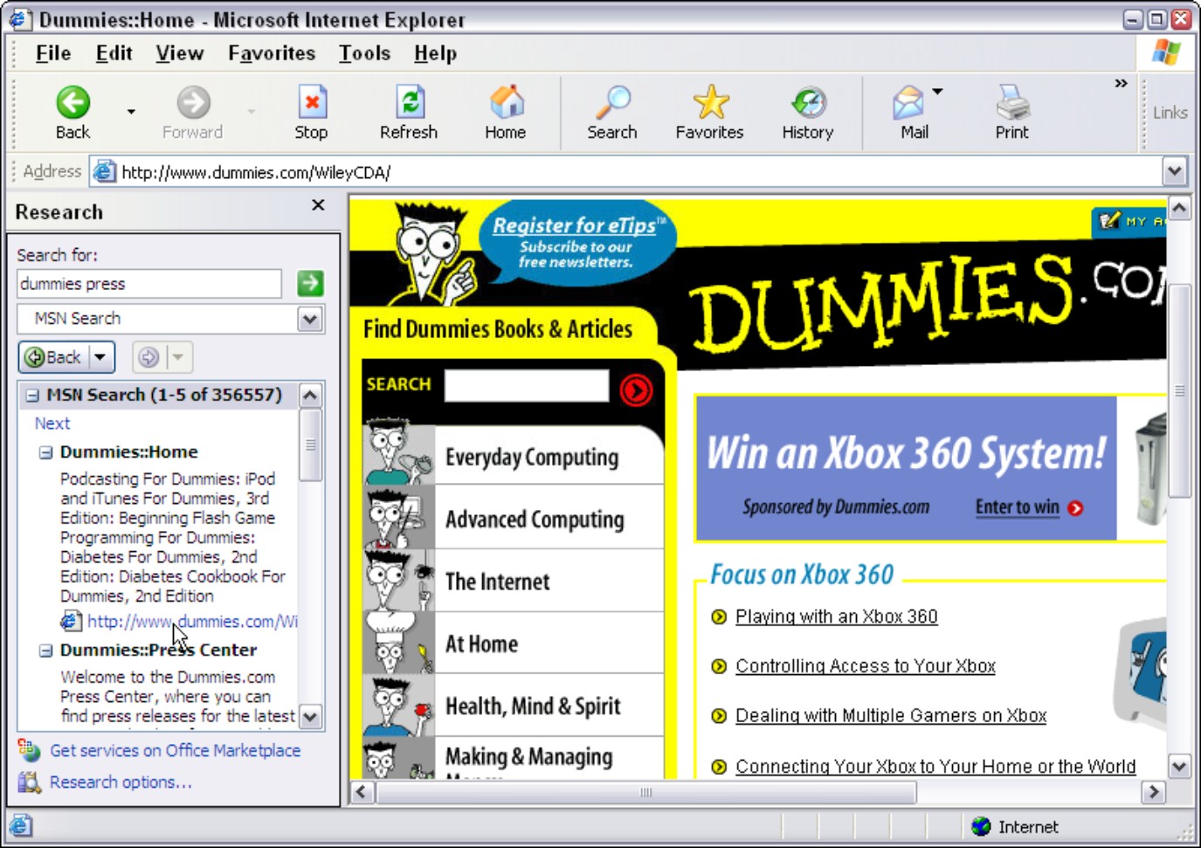Click the results list scroll down arrow
Image resolution: width=1201 pixels, height=848 pixels.
tap(310, 717)
